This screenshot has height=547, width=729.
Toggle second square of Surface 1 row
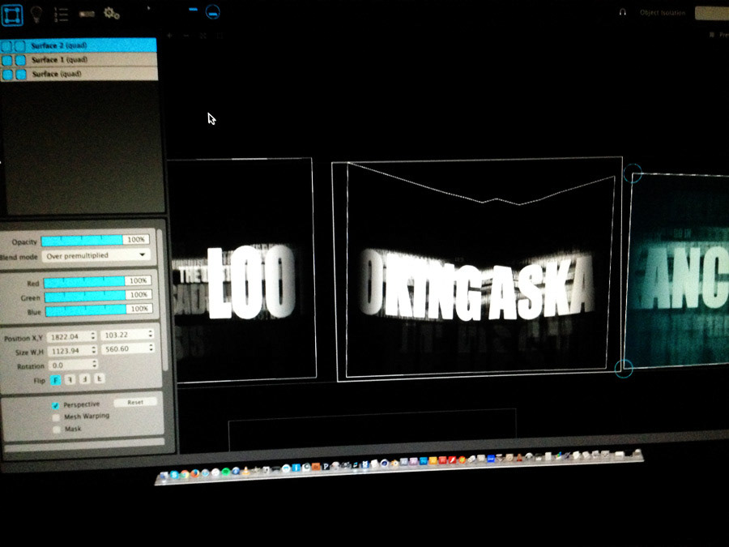[20, 60]
